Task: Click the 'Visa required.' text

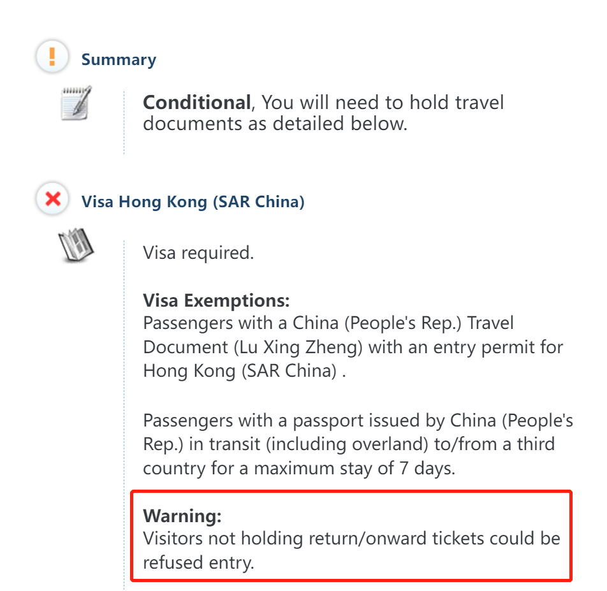Action: (198, 253)
